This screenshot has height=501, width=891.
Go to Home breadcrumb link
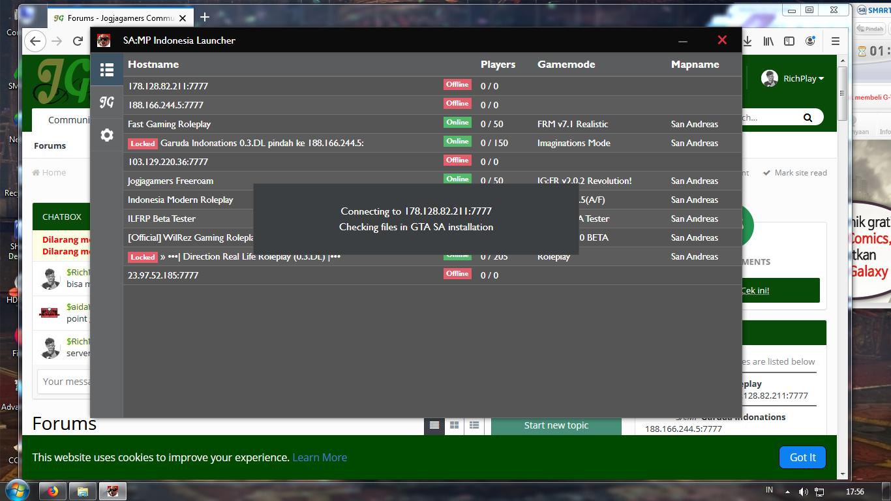[x=49, y=172]
